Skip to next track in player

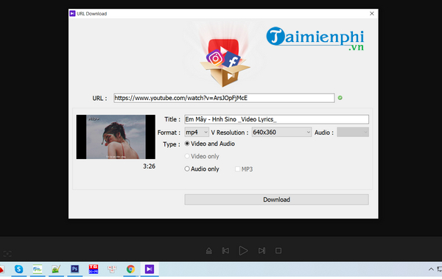click(262, 250)
